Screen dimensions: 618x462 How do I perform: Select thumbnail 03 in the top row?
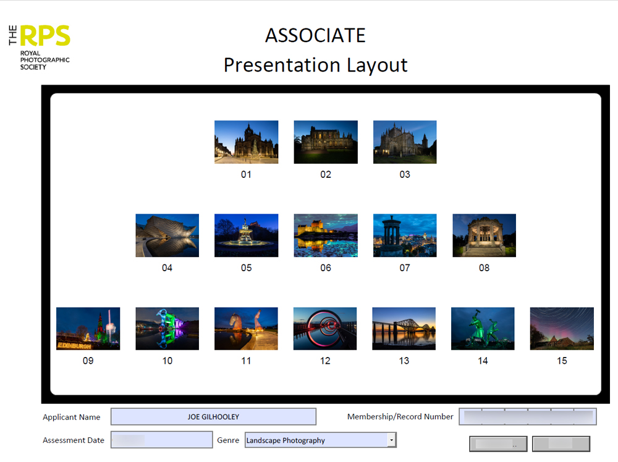(x=404, y=142)
